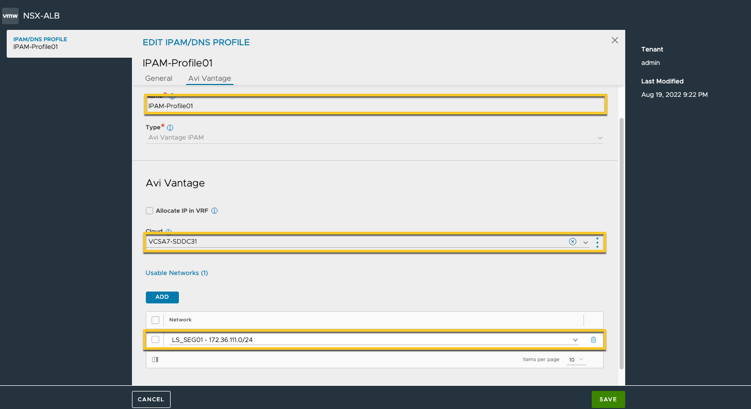Click the ADD button

(x=162, y=297)
